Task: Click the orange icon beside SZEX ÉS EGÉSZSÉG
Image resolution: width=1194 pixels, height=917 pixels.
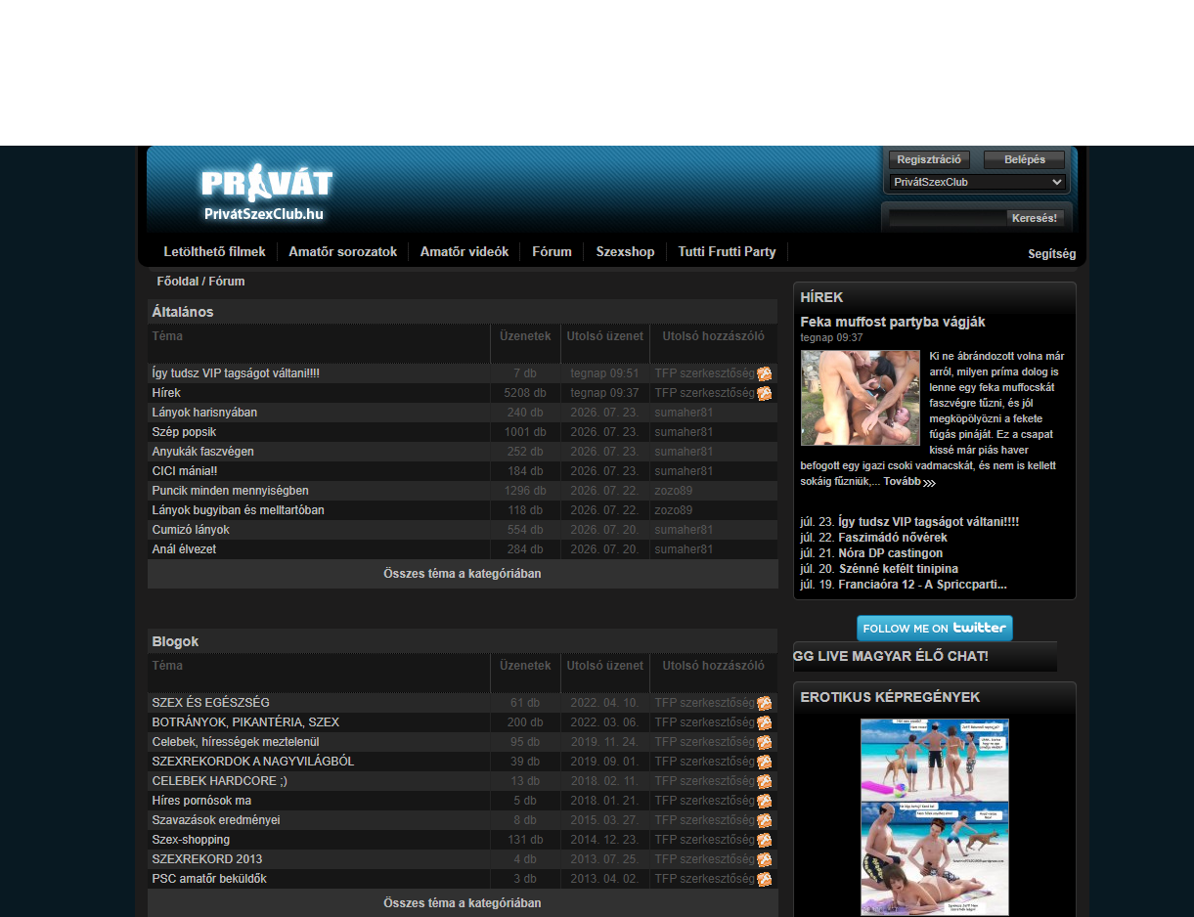Action: tap(765, 704)
